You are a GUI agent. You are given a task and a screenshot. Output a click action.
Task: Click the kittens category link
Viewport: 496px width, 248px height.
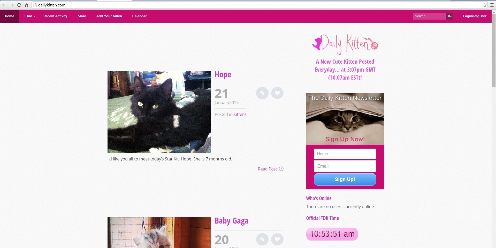(x=240, y=114)
